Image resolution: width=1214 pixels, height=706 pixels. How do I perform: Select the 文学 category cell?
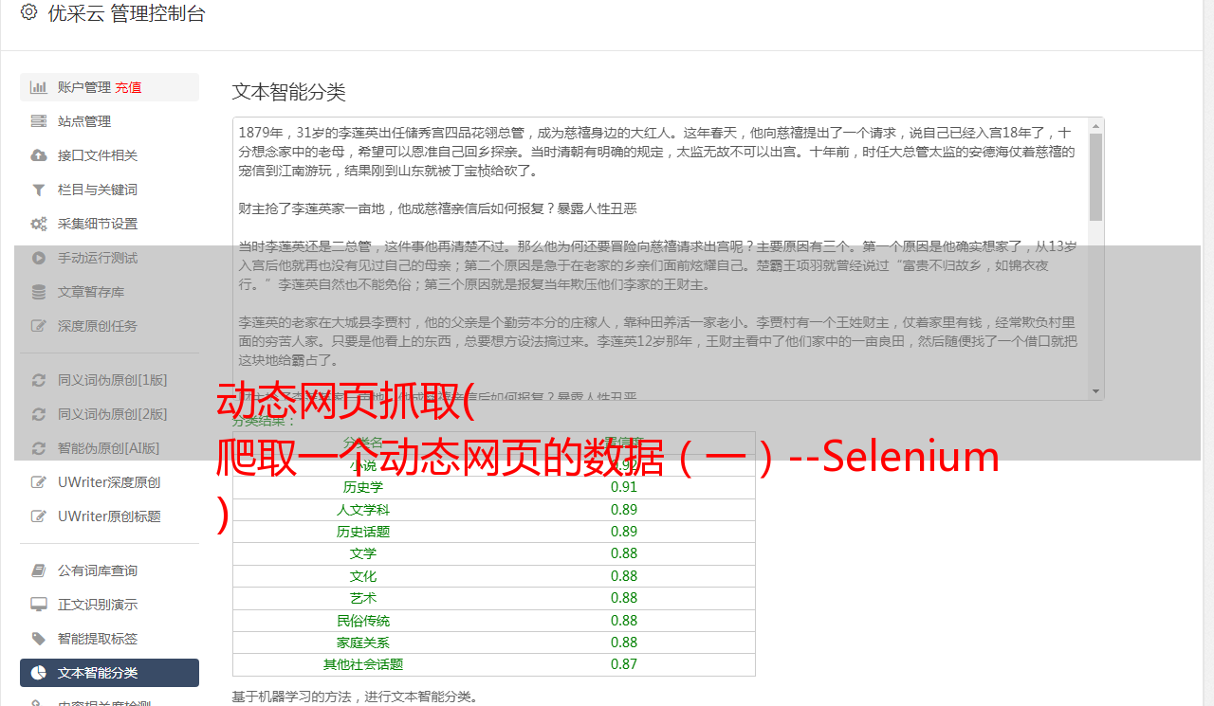point(363,553)
